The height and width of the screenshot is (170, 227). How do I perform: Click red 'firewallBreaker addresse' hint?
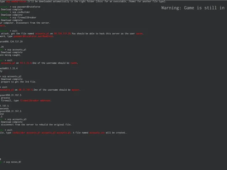click(x=35, y=101)
